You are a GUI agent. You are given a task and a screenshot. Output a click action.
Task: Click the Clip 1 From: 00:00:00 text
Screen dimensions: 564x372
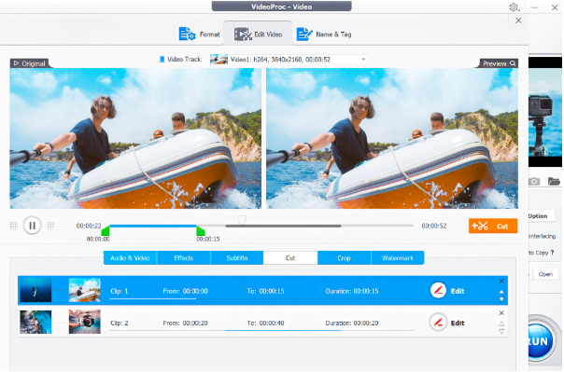pyautogui.click(x=185, y=291)
